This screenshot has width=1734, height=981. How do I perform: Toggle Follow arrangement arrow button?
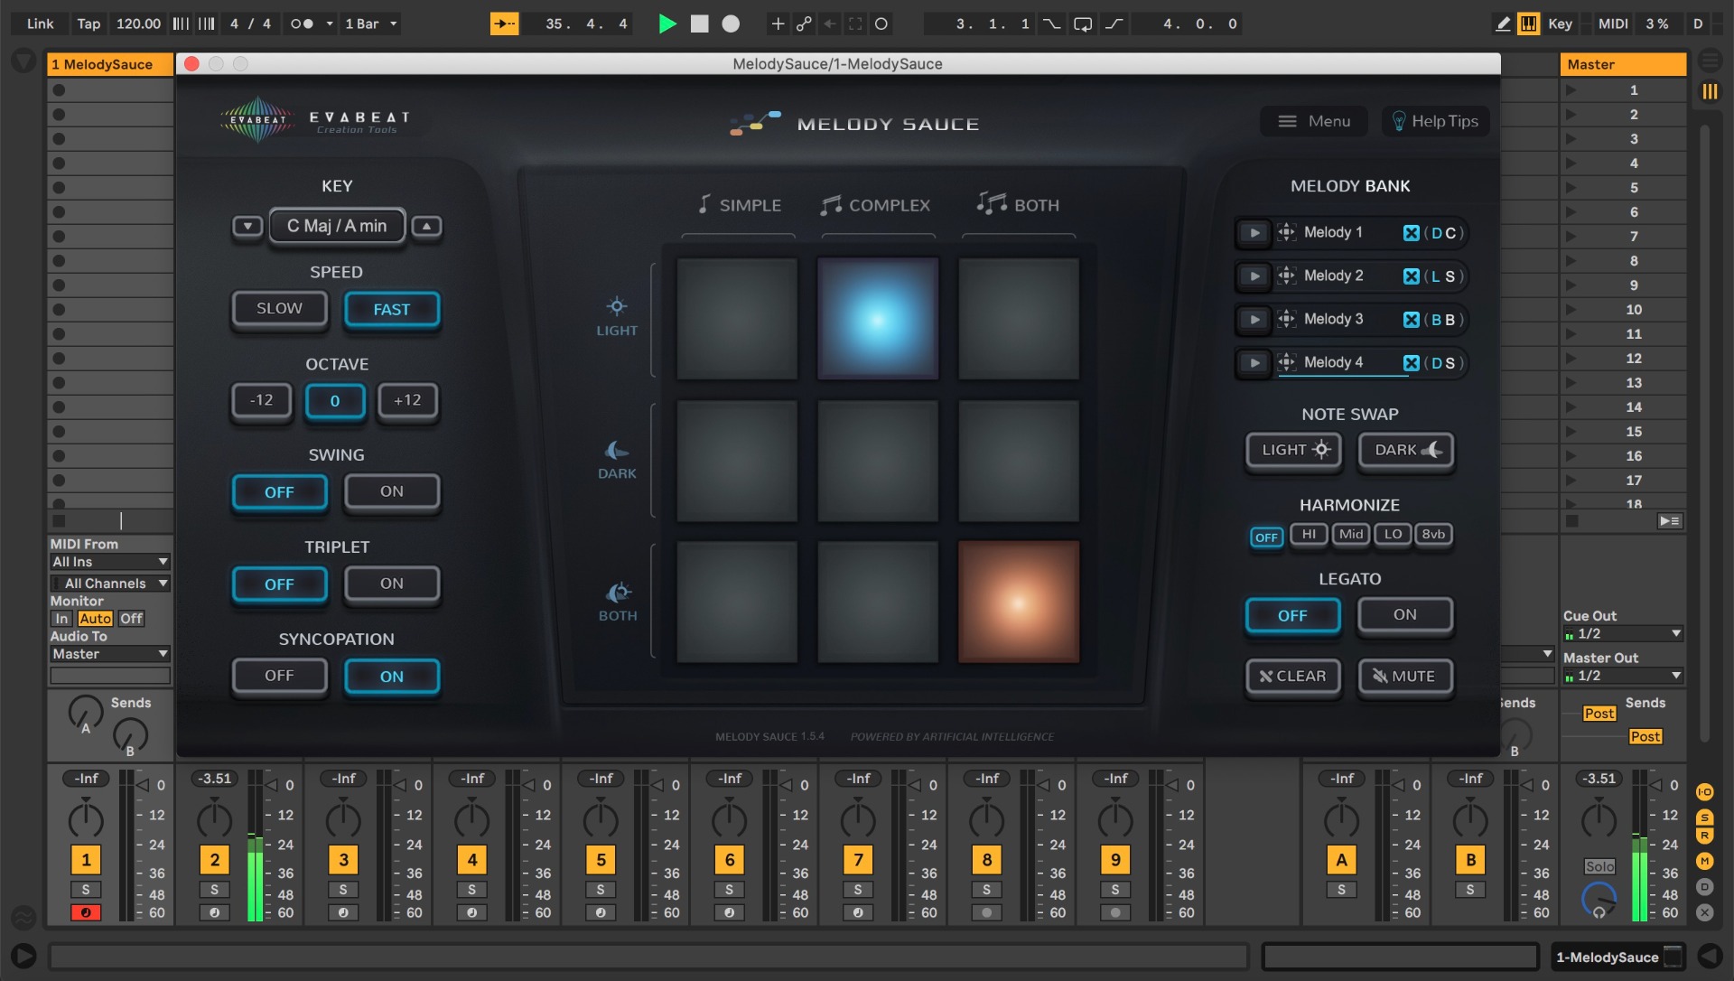[x=504, y=23]
